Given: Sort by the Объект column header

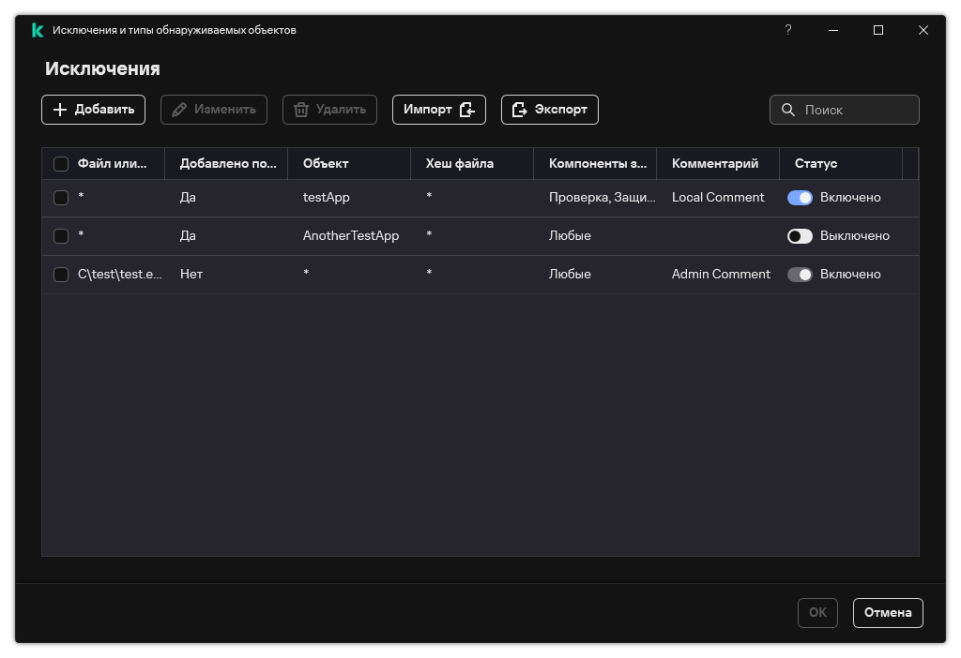Looking at the screenshot, I should (x=326, y=163).
